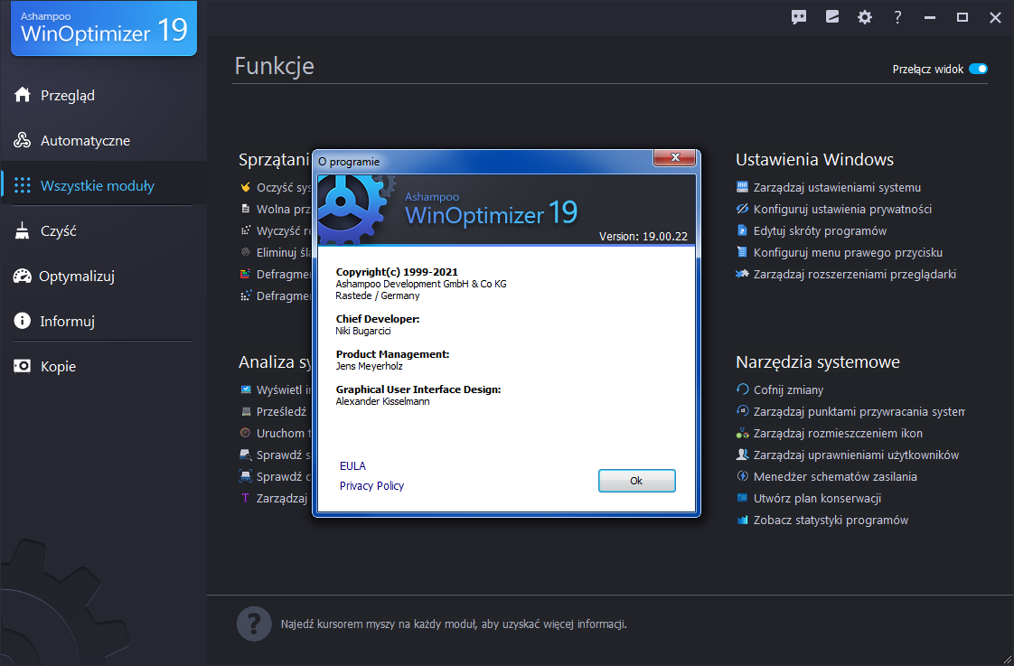The image size is (1014, 666).
Task: Click the camera icon beside Kopie
Action: point(23,366)
